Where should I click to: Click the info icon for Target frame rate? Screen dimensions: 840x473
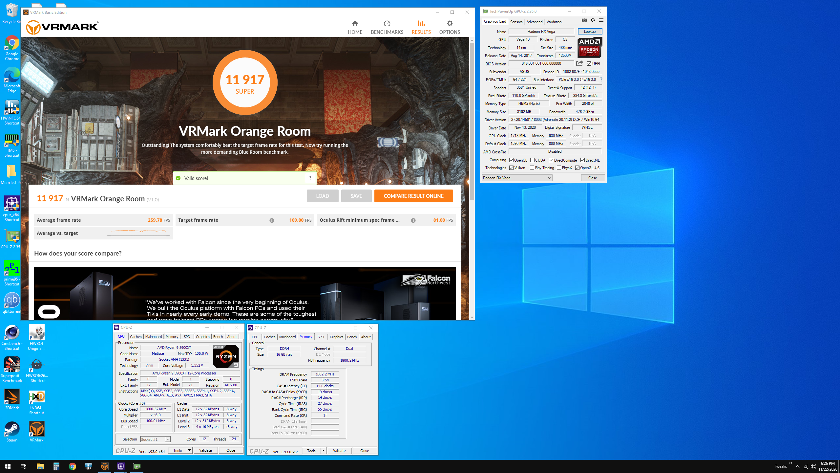[272, 220]
